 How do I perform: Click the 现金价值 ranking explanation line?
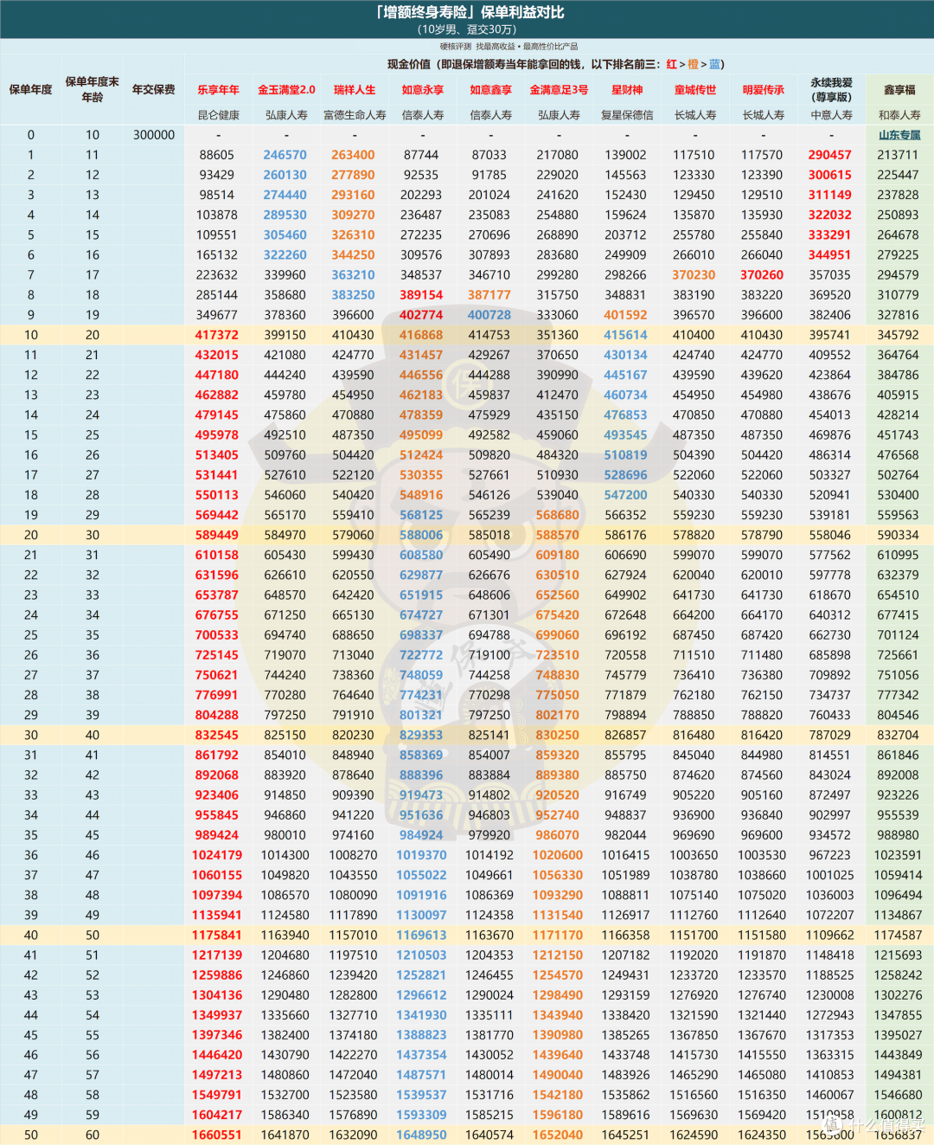coord(555,64)
